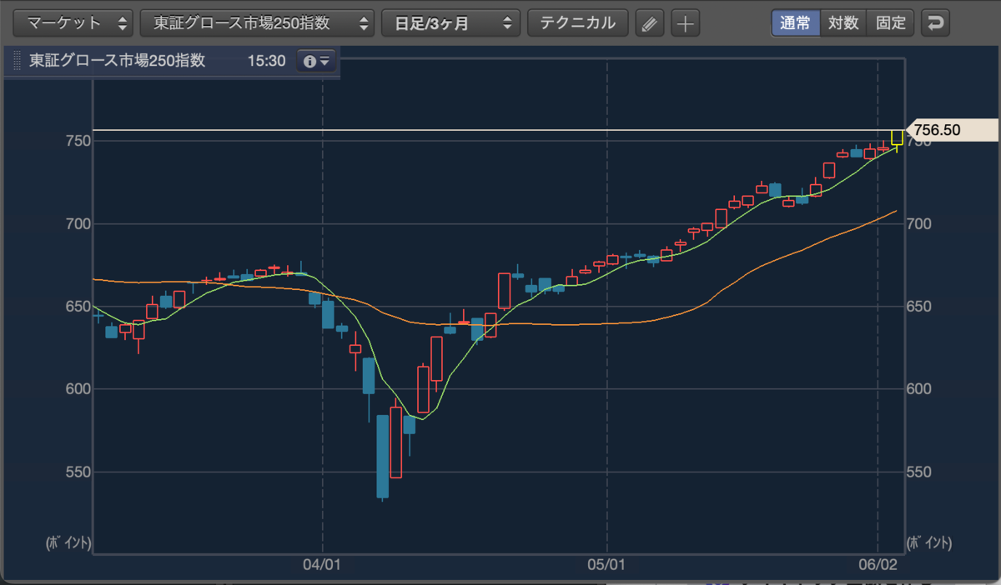
Task: Click the 15:30 timestamp in header
Action: (x=266, y=61)
